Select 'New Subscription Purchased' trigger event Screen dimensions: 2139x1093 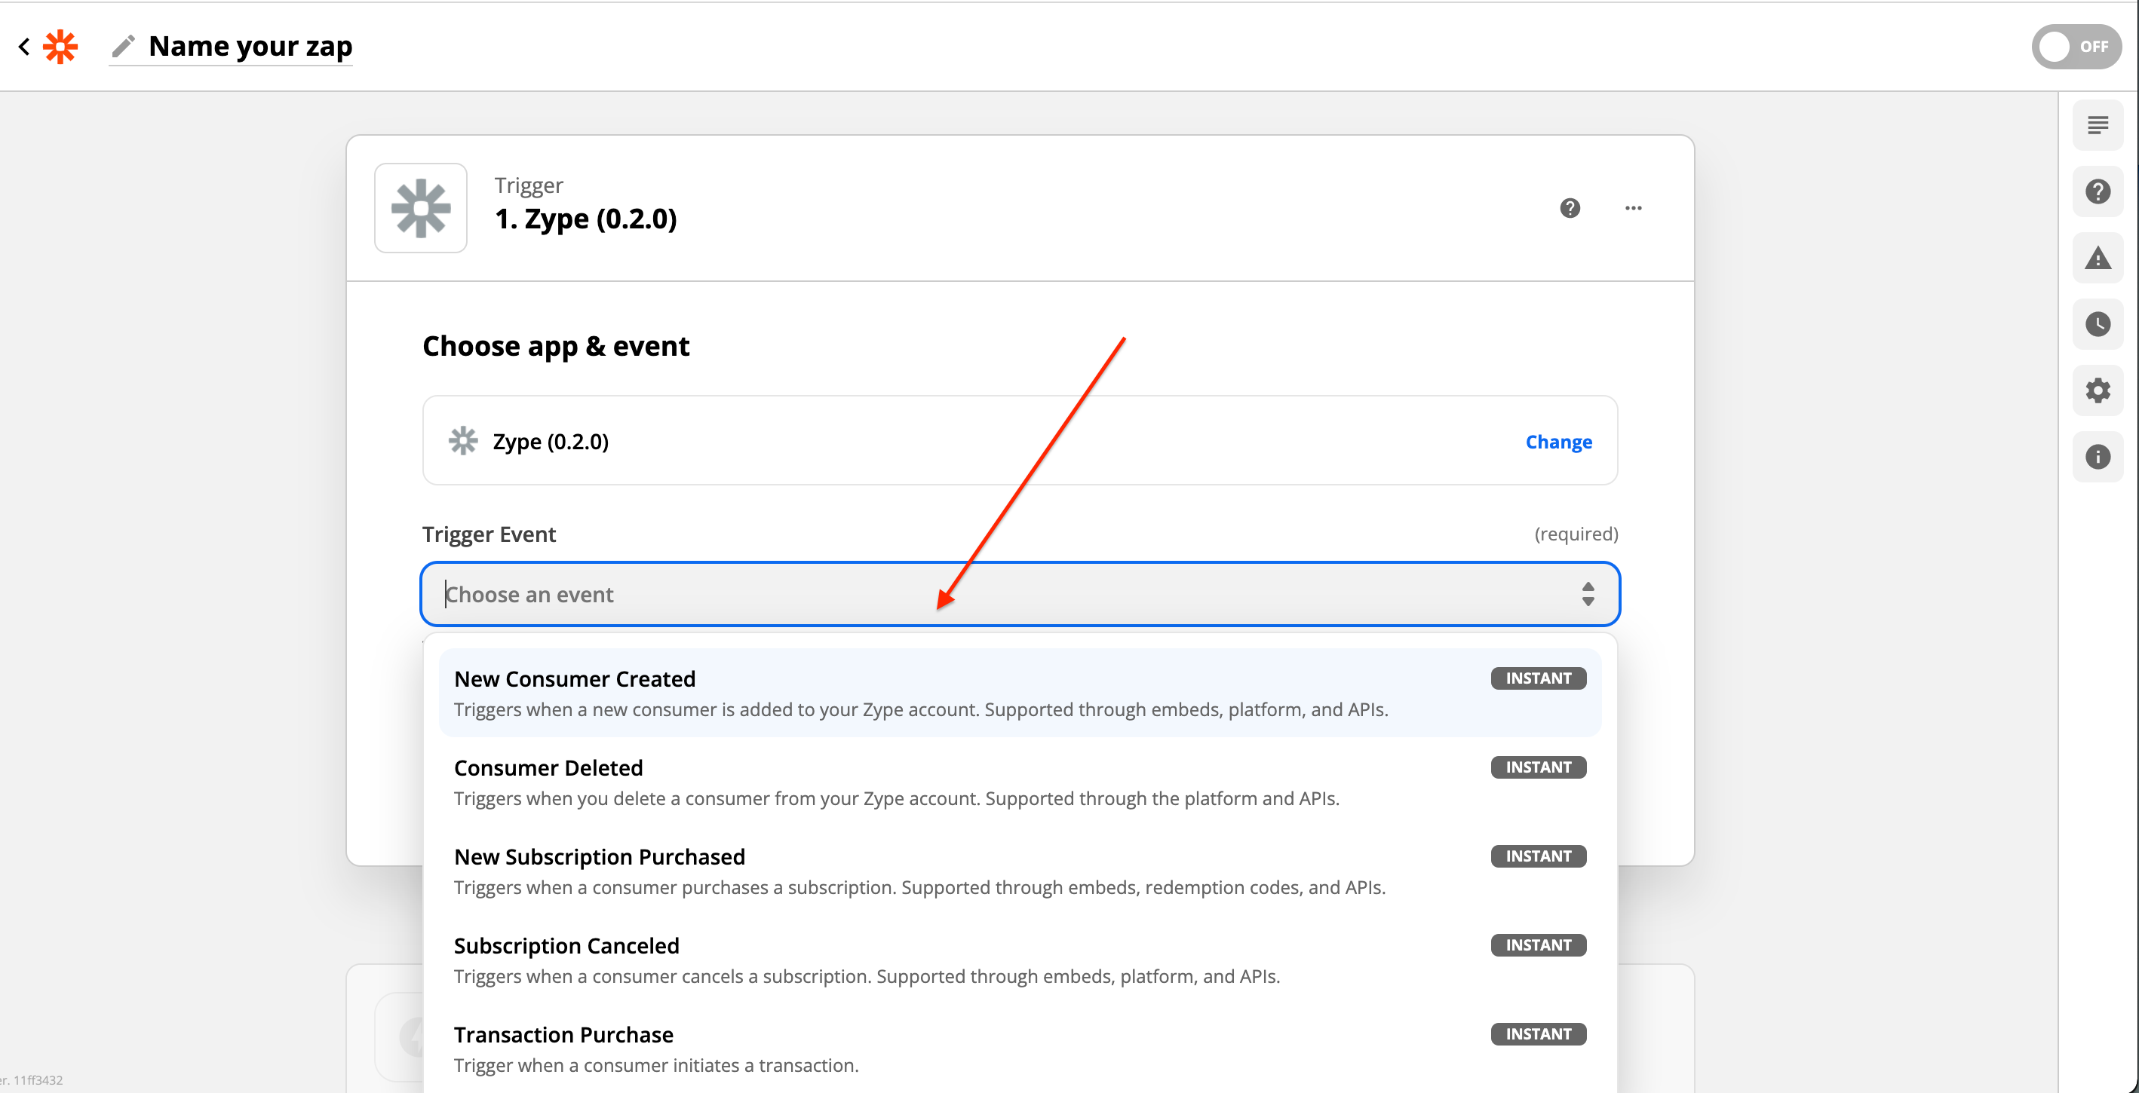(1020, 871)
